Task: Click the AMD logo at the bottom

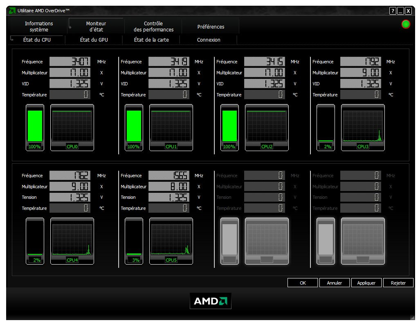Action: pyautogui.click(x=211, y=301)
